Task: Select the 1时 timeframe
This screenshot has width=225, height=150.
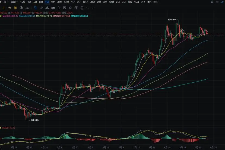Action: coord(29,2)
